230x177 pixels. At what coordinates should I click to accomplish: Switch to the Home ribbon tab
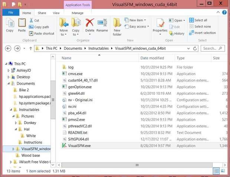[x=27, y=13]
